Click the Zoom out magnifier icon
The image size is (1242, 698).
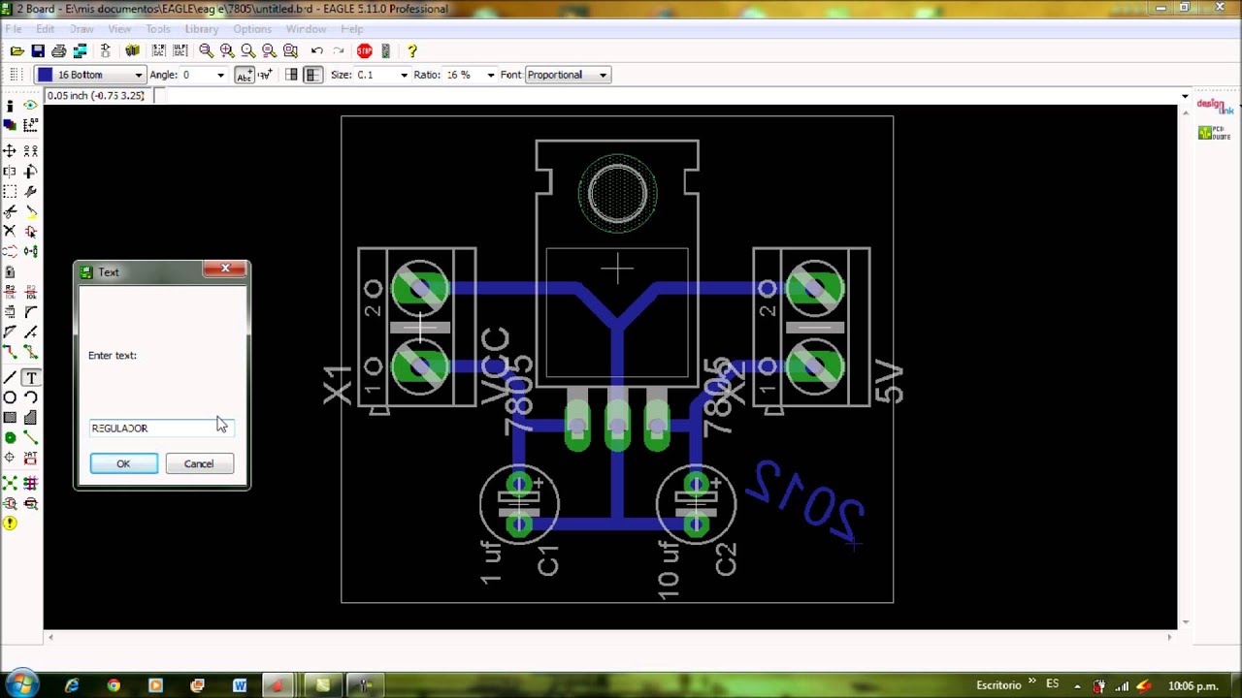pos(248,50)
